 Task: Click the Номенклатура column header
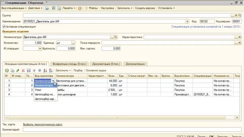pyautogui.click(x=71, y=76)
